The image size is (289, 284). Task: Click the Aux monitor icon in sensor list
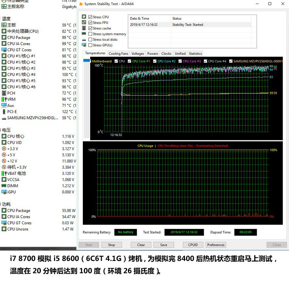coord(4,105)
